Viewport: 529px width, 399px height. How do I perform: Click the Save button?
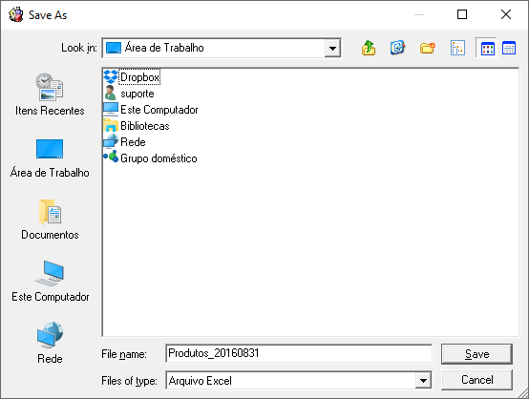pyautogui.click(x=476, y=354)
